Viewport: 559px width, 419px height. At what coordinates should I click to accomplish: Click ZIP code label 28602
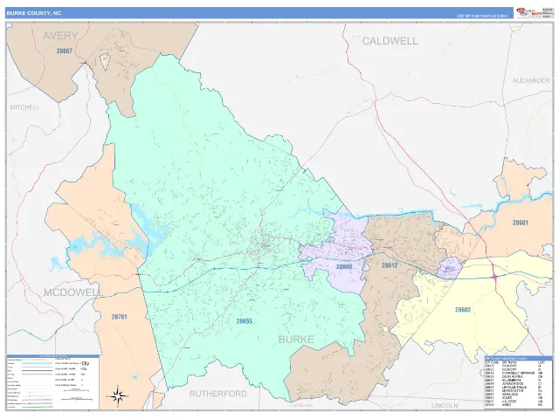(463, 310)
